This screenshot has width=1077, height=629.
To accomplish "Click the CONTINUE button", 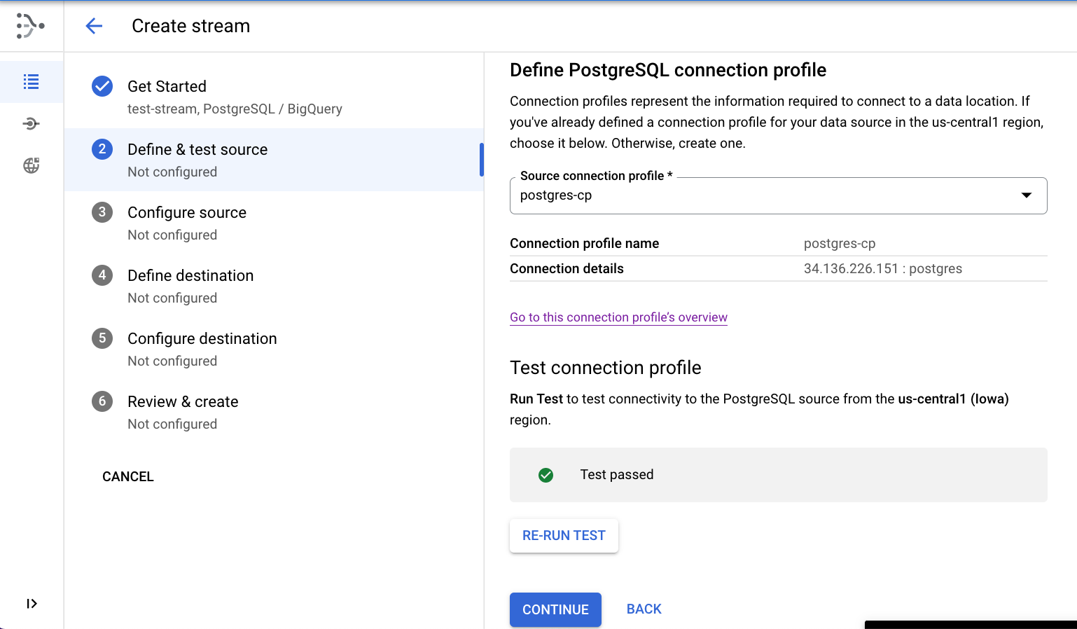I will (555, 609).
